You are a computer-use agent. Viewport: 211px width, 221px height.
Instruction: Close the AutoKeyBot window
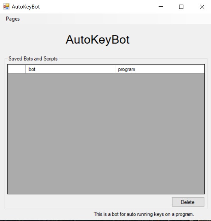[x=202, y=7]
